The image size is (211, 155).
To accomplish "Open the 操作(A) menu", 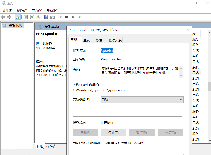I will tap(22, 10).
